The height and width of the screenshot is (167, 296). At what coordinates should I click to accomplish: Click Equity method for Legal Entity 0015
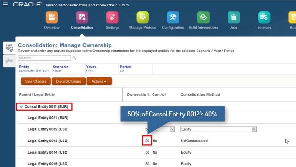click(186, 164)
